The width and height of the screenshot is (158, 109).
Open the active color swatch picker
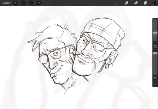pyautogui.click(x=155, y=3)
